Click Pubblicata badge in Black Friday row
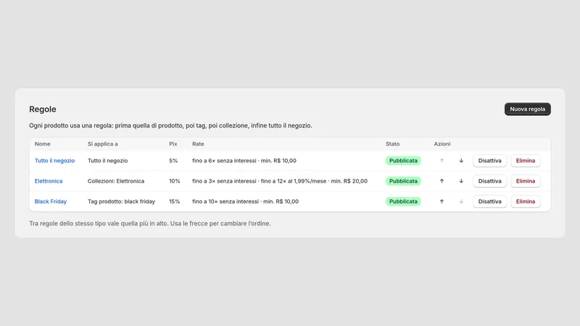580x326 pixels. click(x=403, y=201)
